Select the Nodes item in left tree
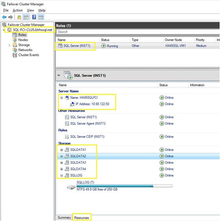221x222 pixels. tap(23, 40)
